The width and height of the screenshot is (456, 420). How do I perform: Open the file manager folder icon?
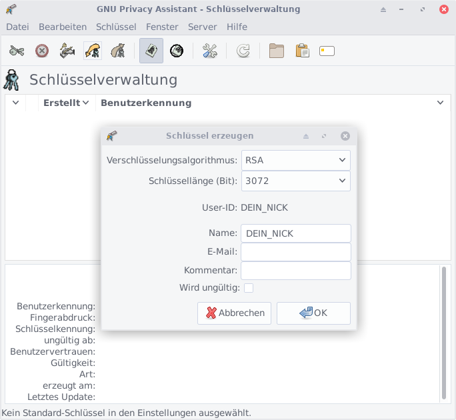click(x=277, y=51)
